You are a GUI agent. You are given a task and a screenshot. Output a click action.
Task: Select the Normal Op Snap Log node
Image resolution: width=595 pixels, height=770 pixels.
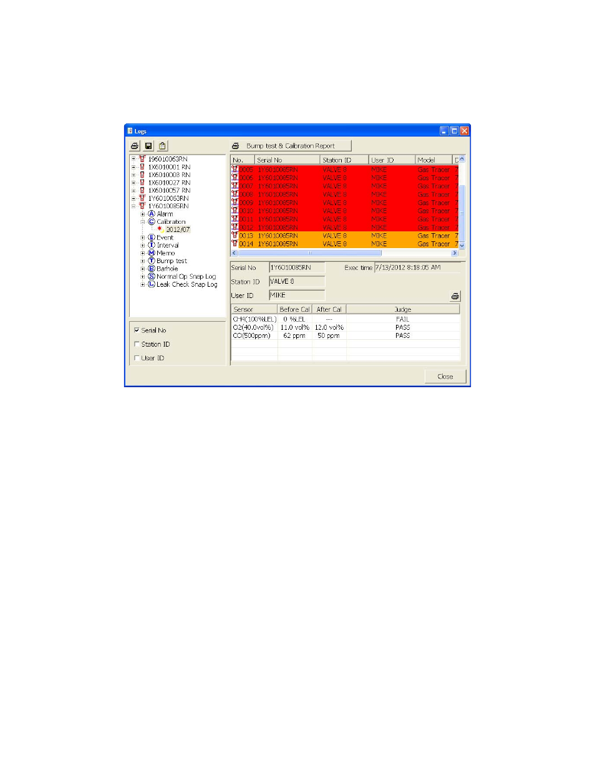pyautogui.click(x=186, y=277)
